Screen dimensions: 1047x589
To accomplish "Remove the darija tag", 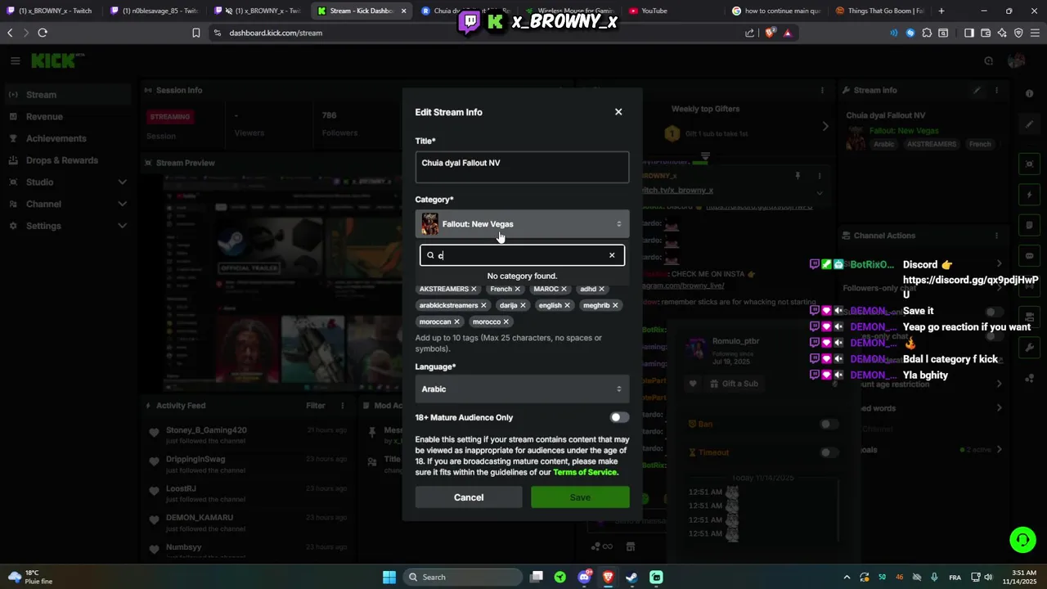I will [x=523, y=305].
